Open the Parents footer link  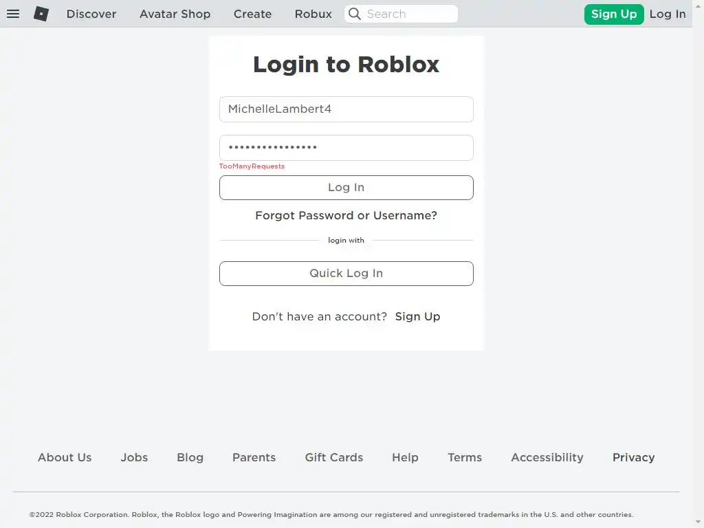254,457
